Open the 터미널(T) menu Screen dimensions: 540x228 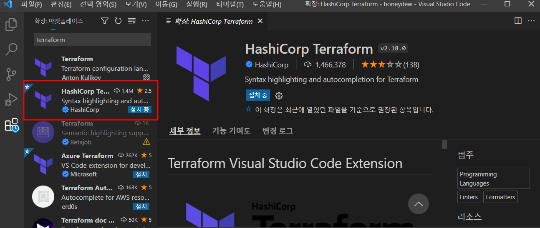pyautogui.click(x=230, y=5)
